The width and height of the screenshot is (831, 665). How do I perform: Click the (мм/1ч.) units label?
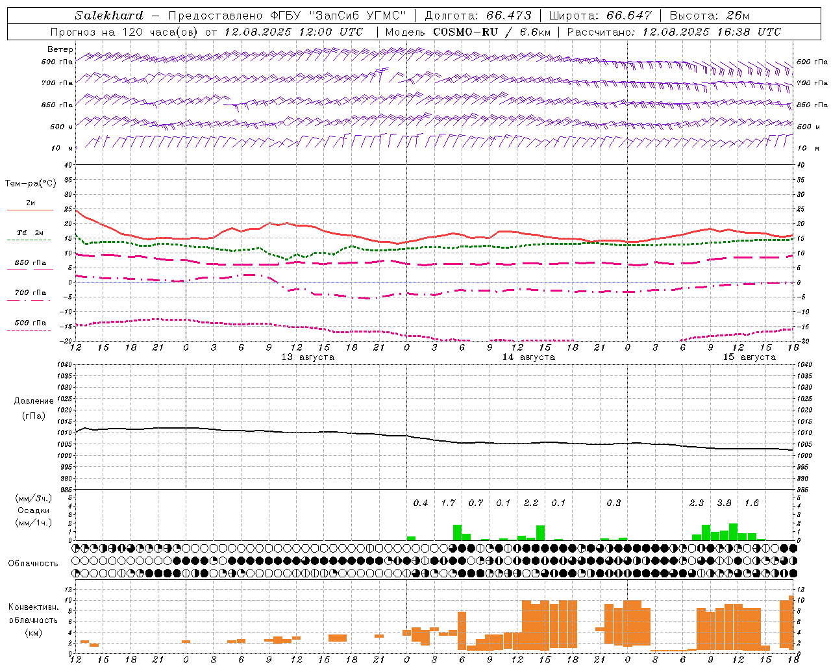click(33, 523)
